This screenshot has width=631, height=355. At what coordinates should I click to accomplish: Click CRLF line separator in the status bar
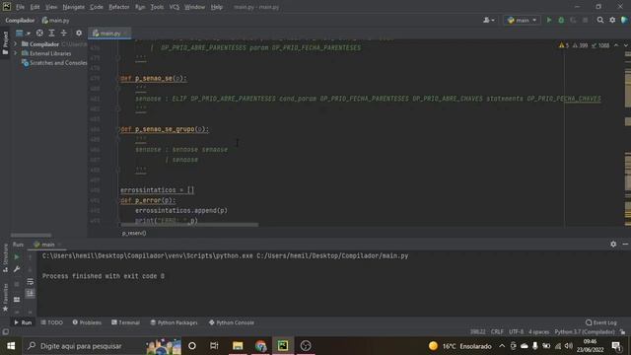pos(497,332)
